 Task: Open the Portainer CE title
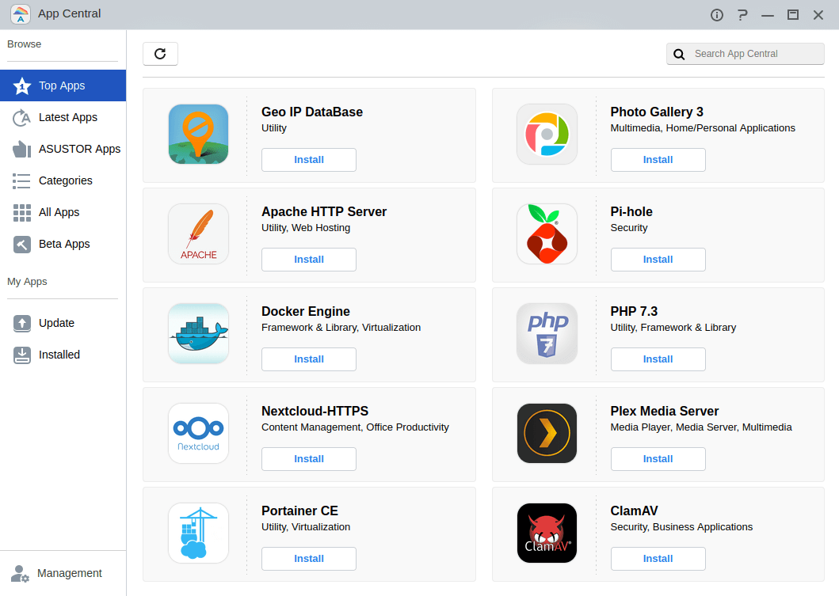(x=299, y=511)
